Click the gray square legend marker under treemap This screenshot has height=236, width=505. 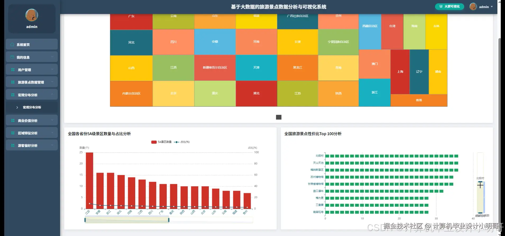click(x=279, y=117)
